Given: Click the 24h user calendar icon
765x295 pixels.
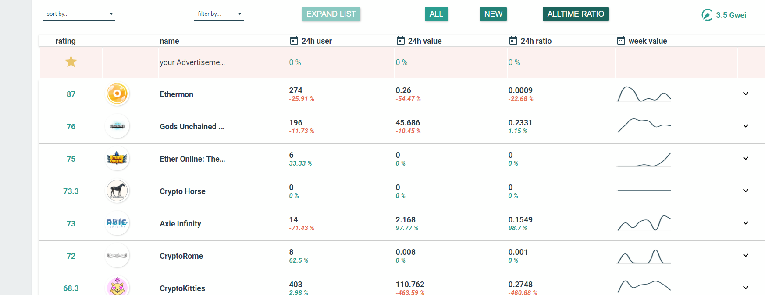Looking at the screenshot, I should (x=294, y=40).
